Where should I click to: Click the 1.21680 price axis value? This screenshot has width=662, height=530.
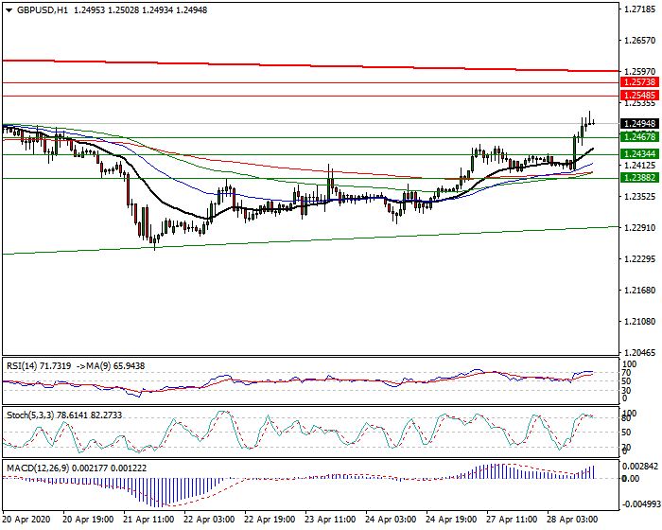pos(640,291)
